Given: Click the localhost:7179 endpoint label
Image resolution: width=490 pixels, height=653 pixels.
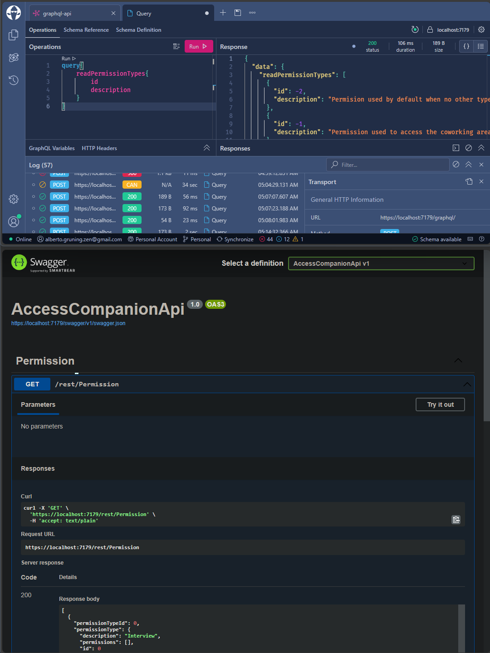Looking at the screenshot, I should pos(453,30).
